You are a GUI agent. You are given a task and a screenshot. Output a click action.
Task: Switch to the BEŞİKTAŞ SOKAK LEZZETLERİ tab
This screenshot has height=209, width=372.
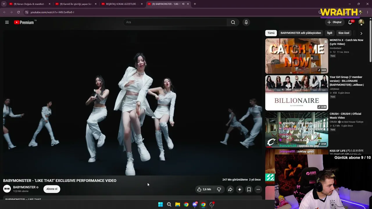point(121,4)
